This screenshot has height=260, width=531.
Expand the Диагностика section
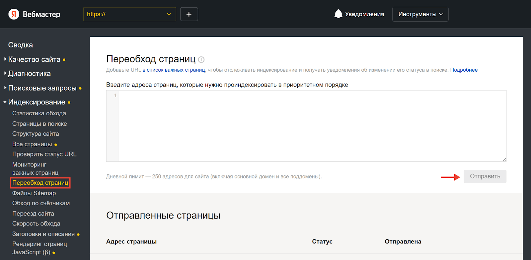pos(29,74)
